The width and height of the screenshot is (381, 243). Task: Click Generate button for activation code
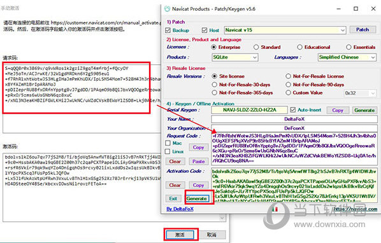(197, 198)
